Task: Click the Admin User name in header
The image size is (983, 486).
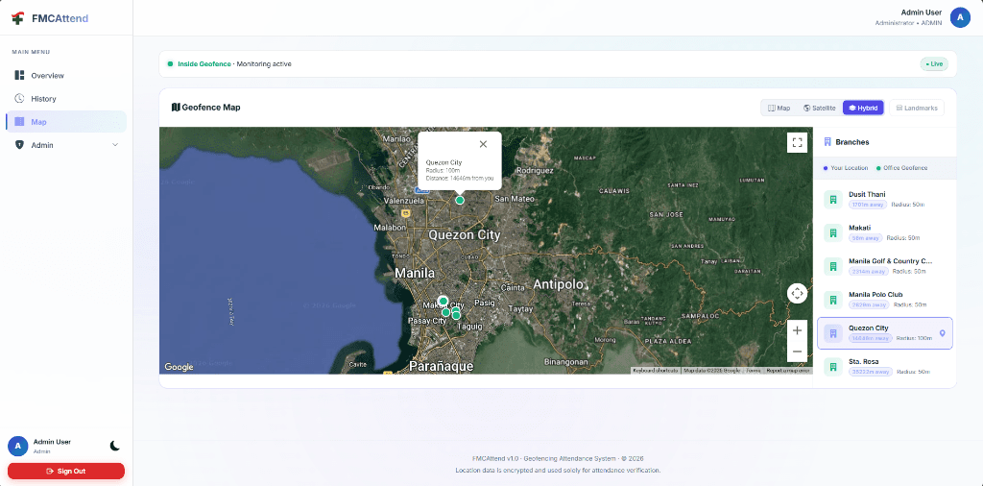Action: (x=921, y=12)
